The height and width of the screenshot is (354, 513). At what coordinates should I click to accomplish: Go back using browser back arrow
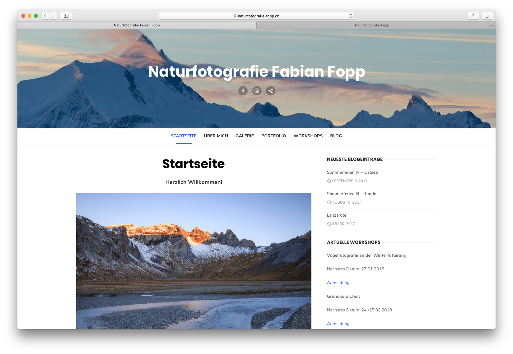[45, 16]
